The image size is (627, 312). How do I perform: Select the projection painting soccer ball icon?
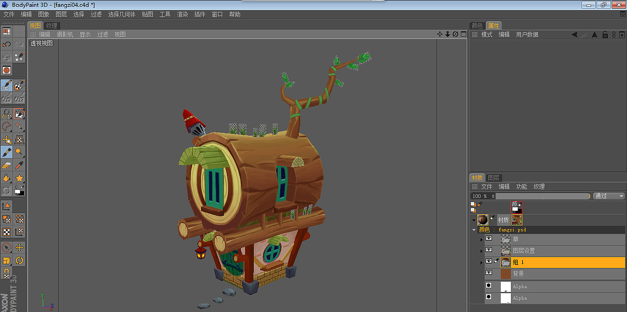19,86
